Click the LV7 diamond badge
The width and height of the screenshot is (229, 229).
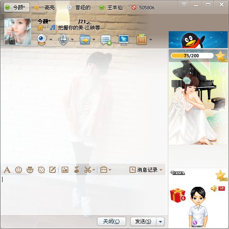point(178,173)
